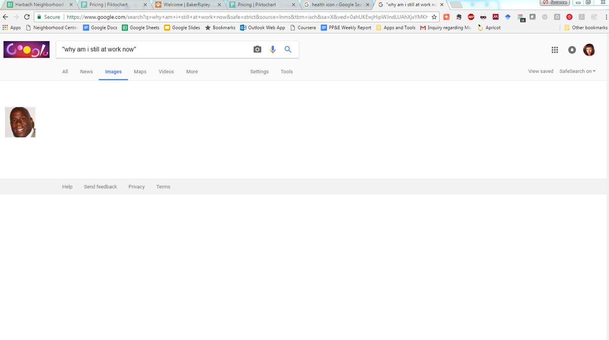Open the Google Docs bookmark
Viewport: 609px width, 340px height.
pos(100,27)
